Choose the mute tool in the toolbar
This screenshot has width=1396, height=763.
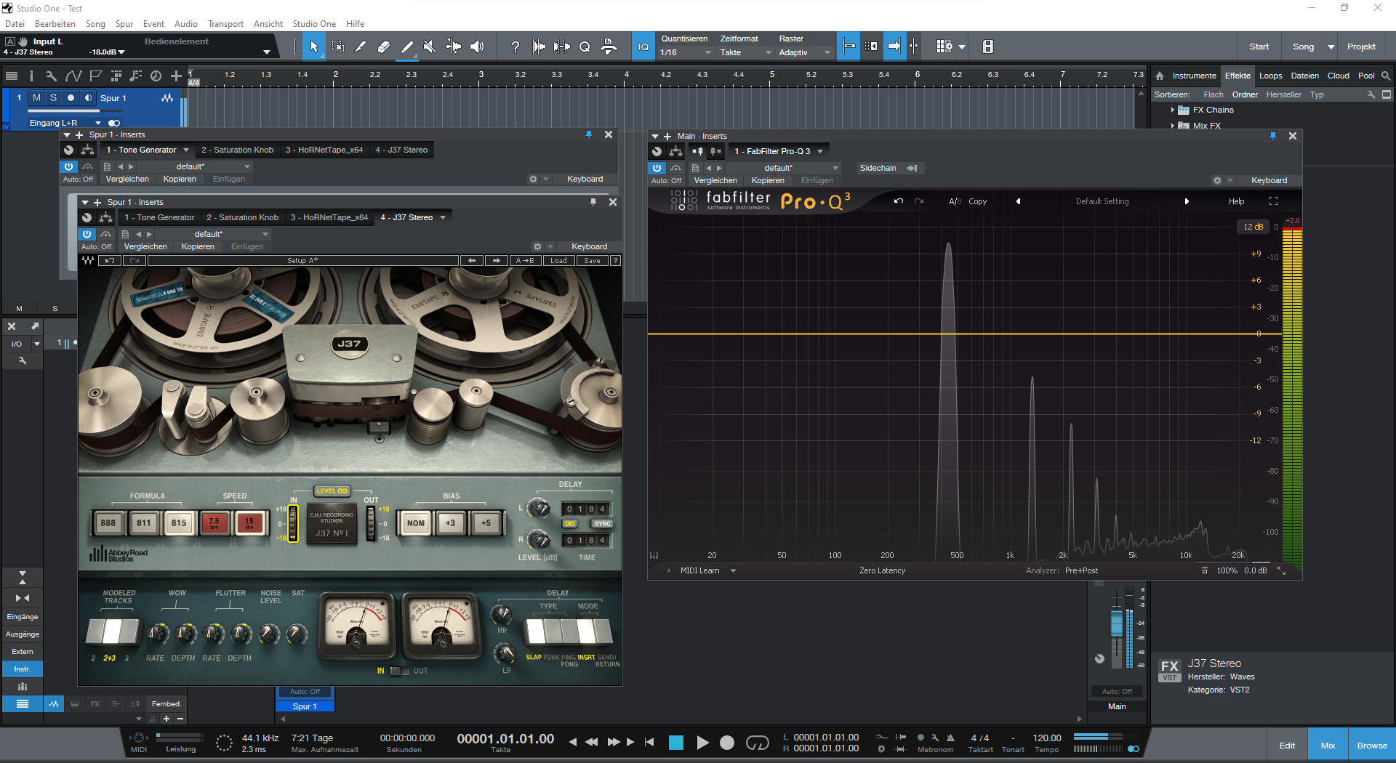click(x=430, y=47)
